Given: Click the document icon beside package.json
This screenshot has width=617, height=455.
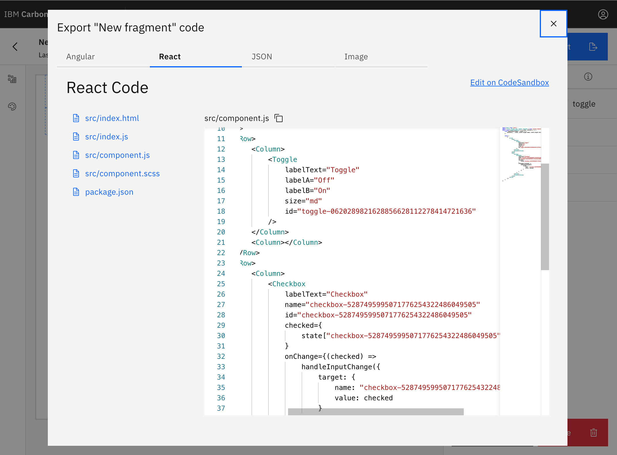Looking at the screenshot, I should click(x=76, y=192).
